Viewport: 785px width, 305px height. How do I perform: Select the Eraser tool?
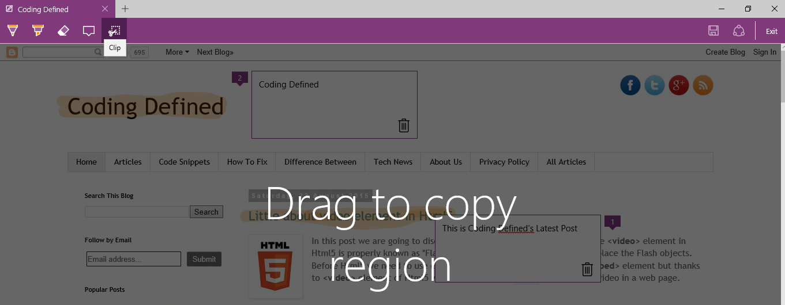click(63, 30)
